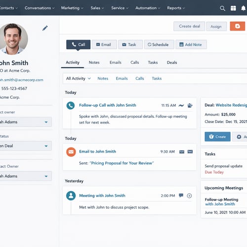Image resolution: width=247 pixels, height=247 pixels.
Task: Open the search magnifier icon
Action: point(222,8)
